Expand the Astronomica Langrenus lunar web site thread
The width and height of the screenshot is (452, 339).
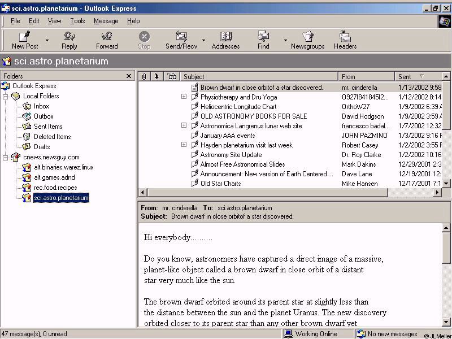pyautogui.click(x=184, y=125)
